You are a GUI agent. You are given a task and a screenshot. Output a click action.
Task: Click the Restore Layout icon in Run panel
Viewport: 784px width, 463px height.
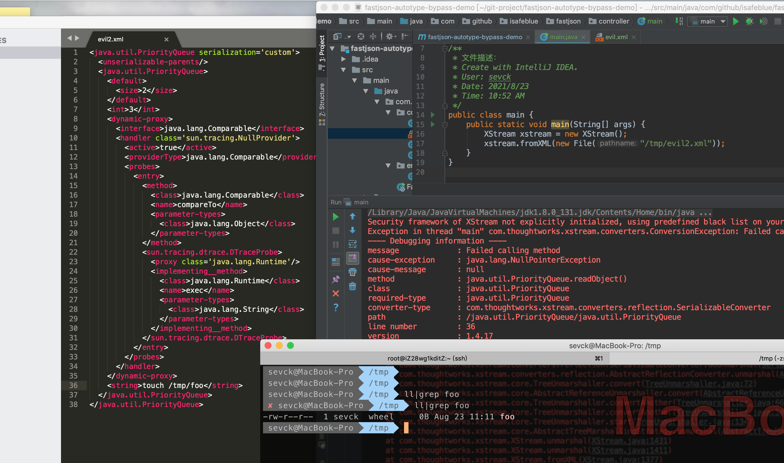pyautogui.click(x=335, y=262)
